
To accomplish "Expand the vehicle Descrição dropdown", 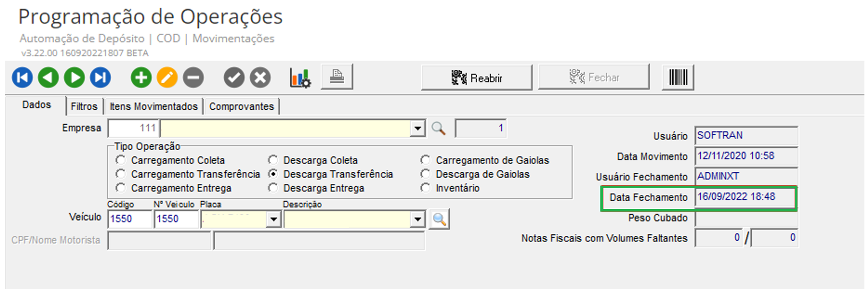I will (418, 219).
